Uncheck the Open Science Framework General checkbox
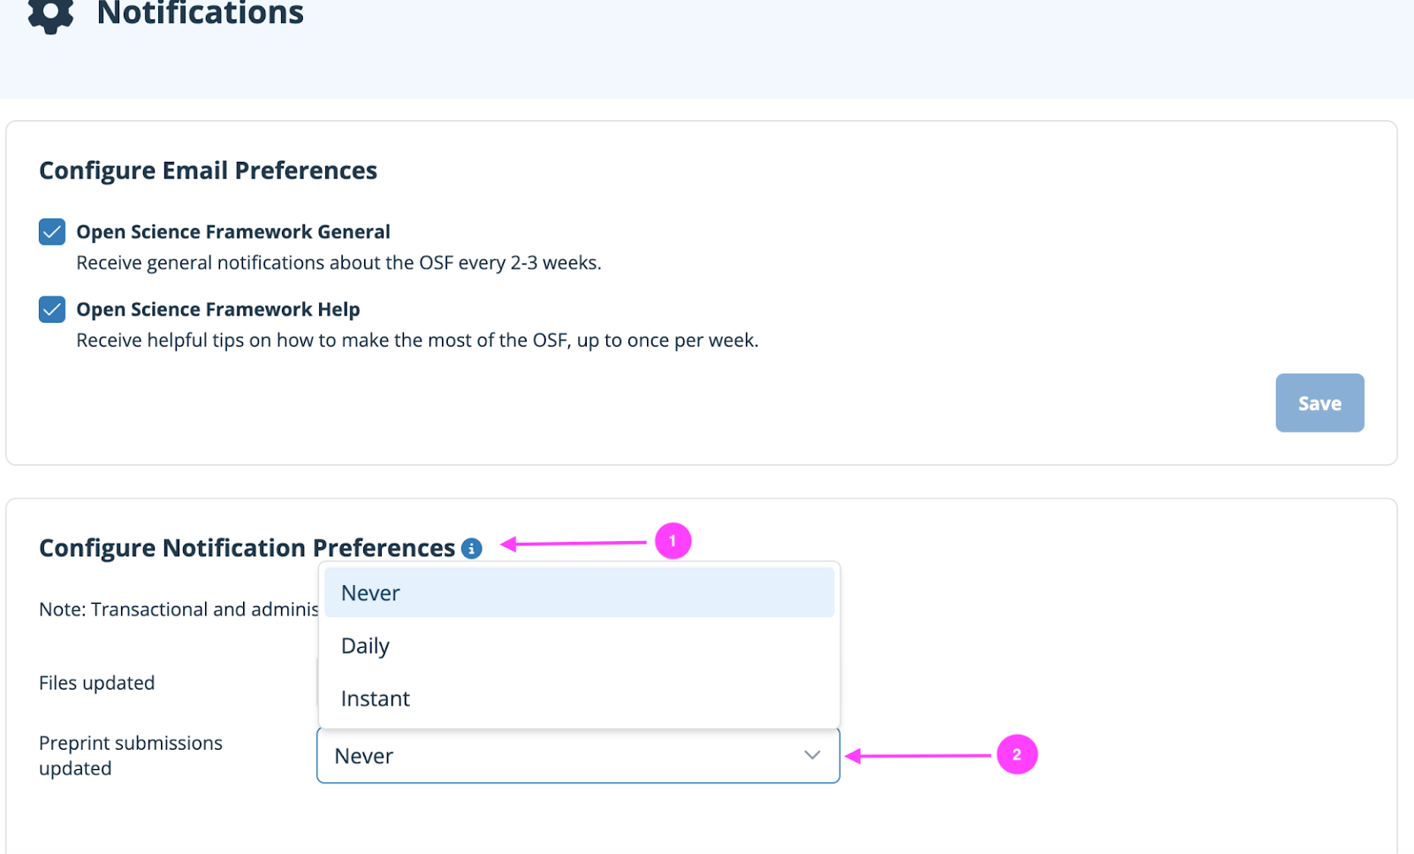Viewport: 1414px width, 854px height. [52, 232]
